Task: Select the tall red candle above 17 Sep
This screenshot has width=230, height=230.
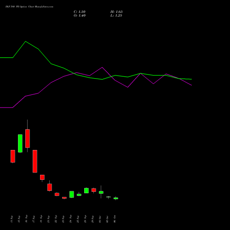Action: tap(35, 161)
